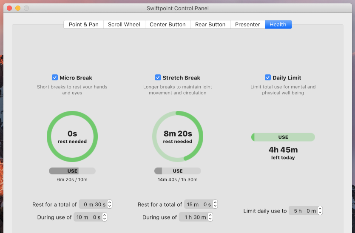Click the Stretch Break 15 m 0 s field
Viewport: 355px width, 233px height.
tap(199, 204)
